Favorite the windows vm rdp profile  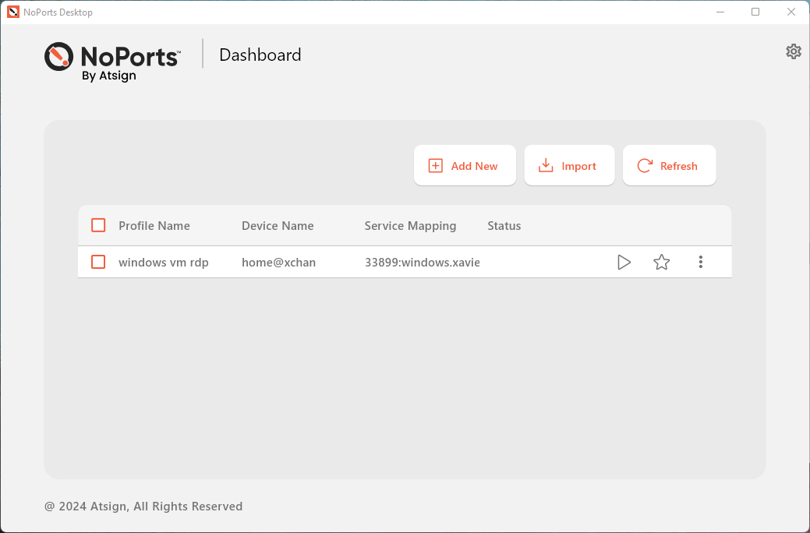coord(661,263)
